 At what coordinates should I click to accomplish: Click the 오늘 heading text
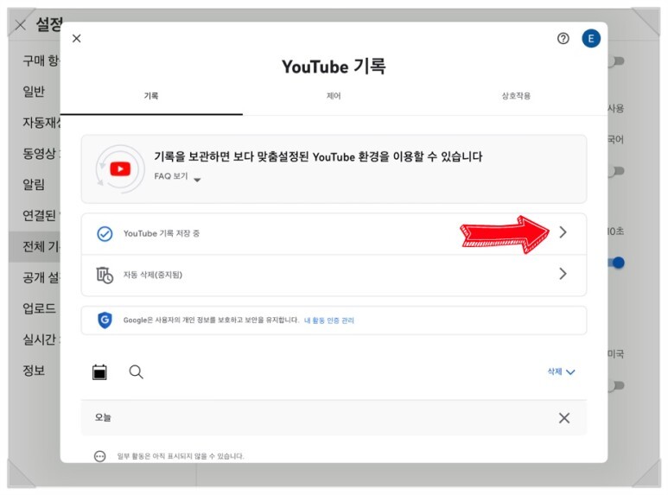click(103, 417)
